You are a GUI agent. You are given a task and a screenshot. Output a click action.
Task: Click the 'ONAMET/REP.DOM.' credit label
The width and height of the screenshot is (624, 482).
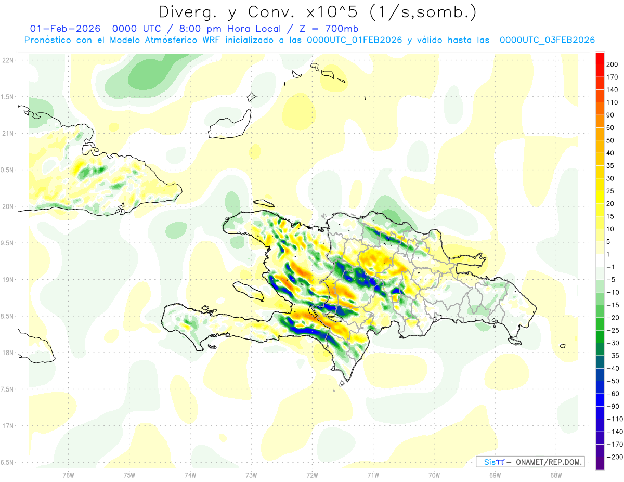click(548, 462)
